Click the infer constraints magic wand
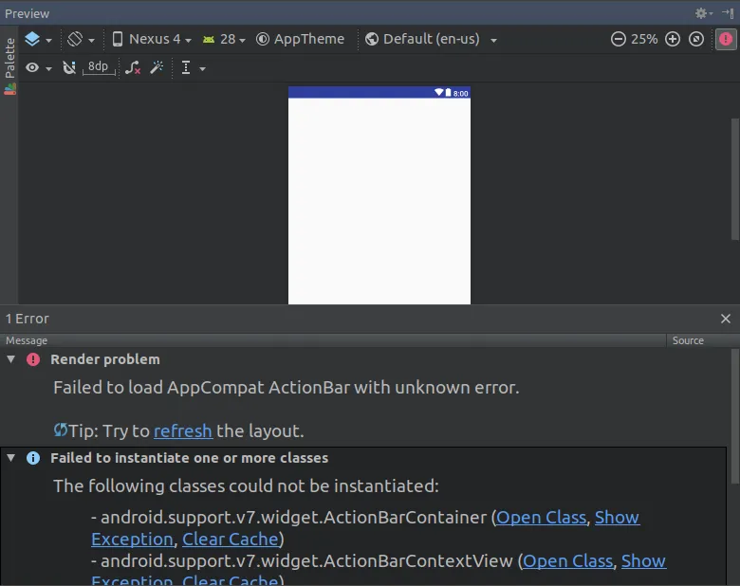Screen dimensions: 740x586 [x=157, y=67]
